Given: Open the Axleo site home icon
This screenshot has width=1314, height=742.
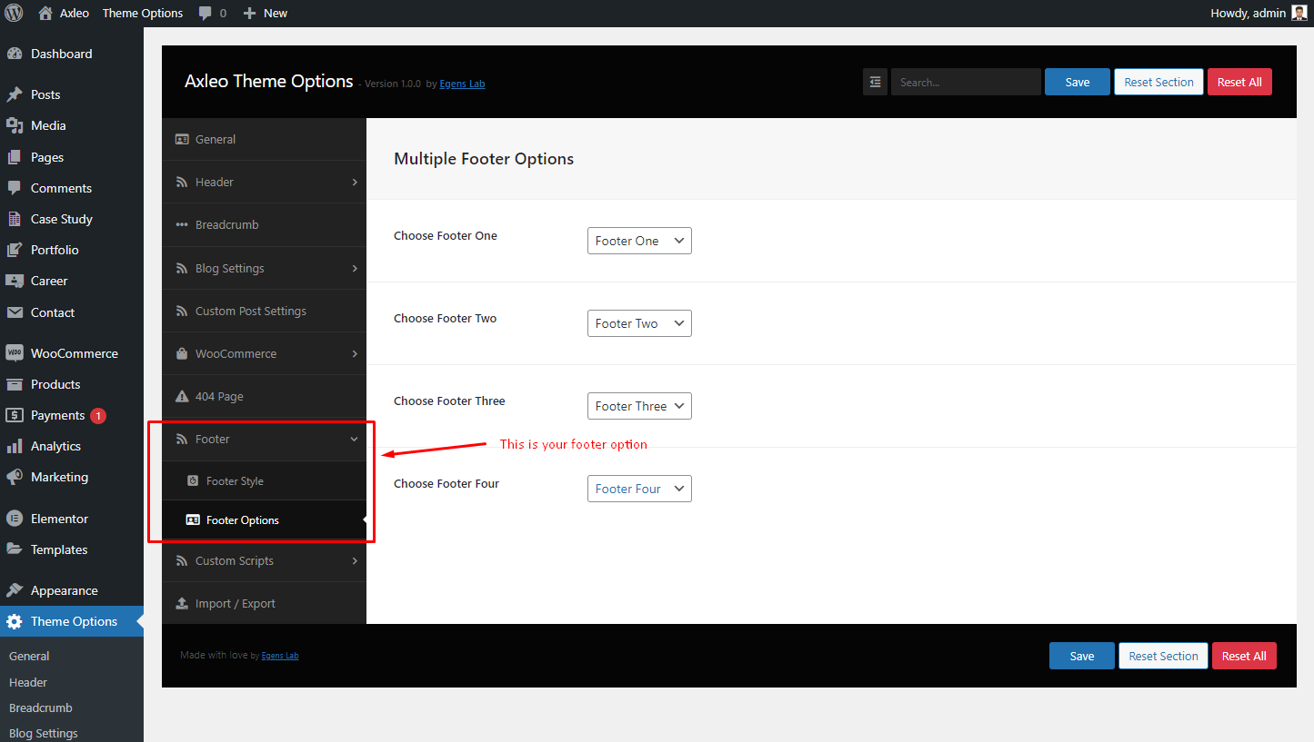Looking at the screenshot, I should coord(45,13).
